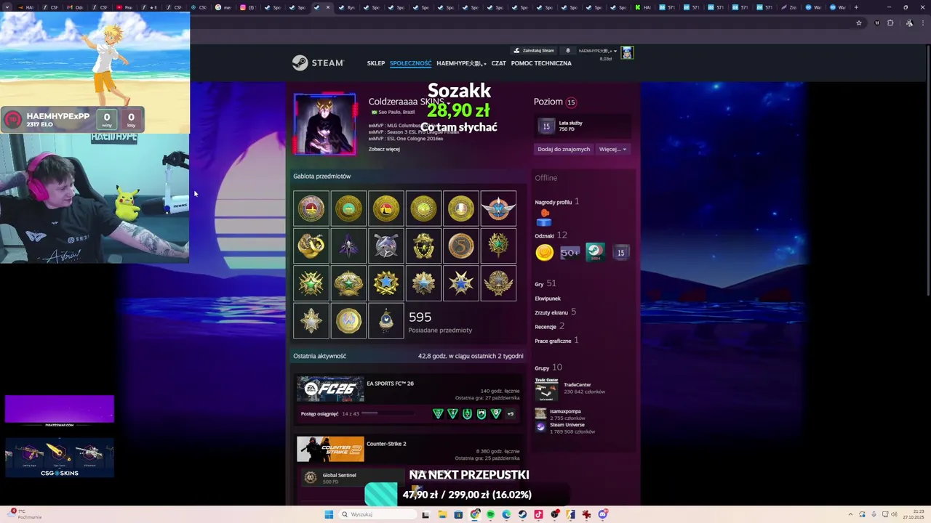This screenshot has height=523, width=931.
Task: Open the isamuxpompa group link
Action: tap(565, 411)
